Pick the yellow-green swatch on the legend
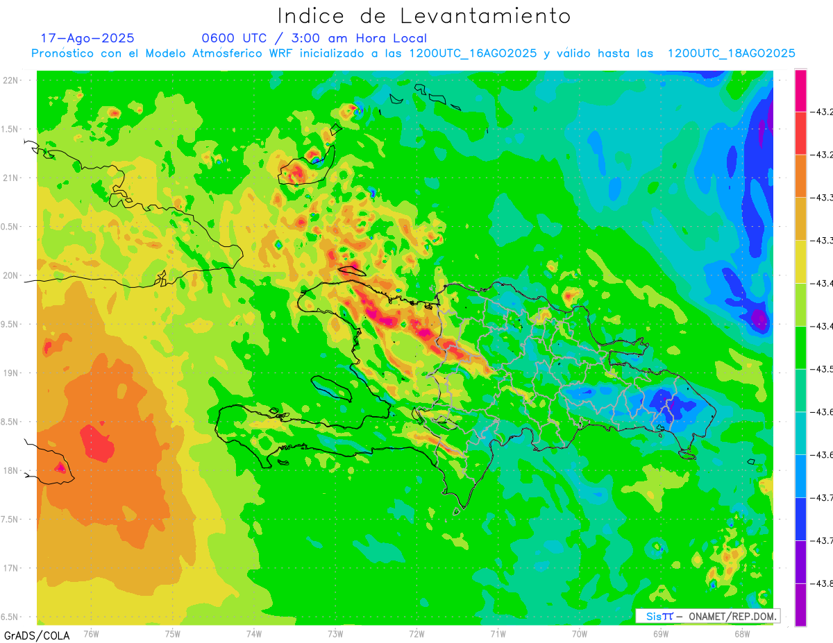Viewport: 833px width, 643px height. (x=800, y=305)
